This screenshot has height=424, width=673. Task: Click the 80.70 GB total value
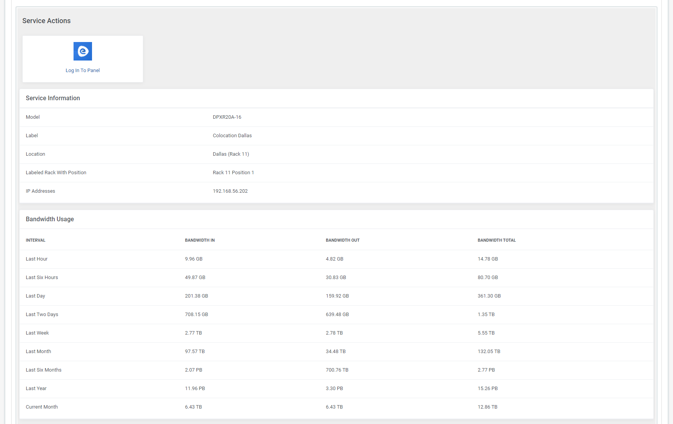488,278
